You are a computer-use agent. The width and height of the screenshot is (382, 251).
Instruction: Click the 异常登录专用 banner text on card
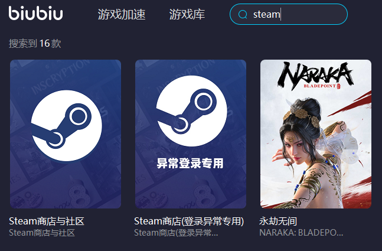[190, 163]
